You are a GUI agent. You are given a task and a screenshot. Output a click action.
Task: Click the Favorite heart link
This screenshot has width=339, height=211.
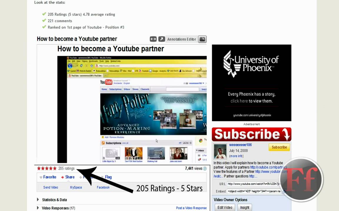point(48,177)
